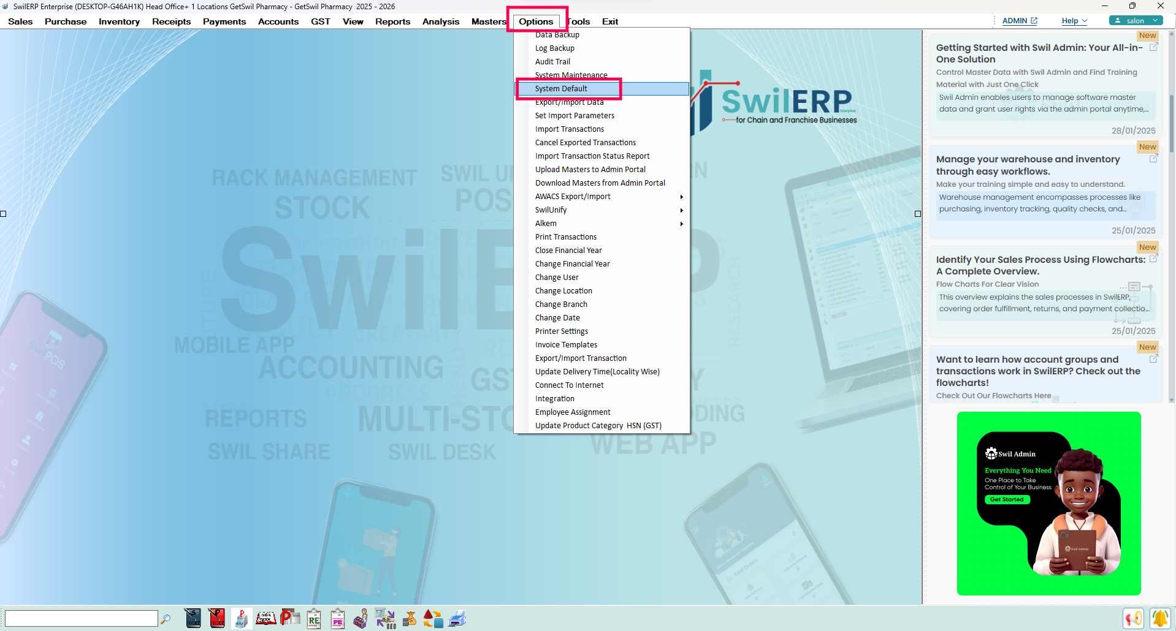Open the PE clipboard toolbar icon
This screenshot has height=631, width=1176.
338,619
